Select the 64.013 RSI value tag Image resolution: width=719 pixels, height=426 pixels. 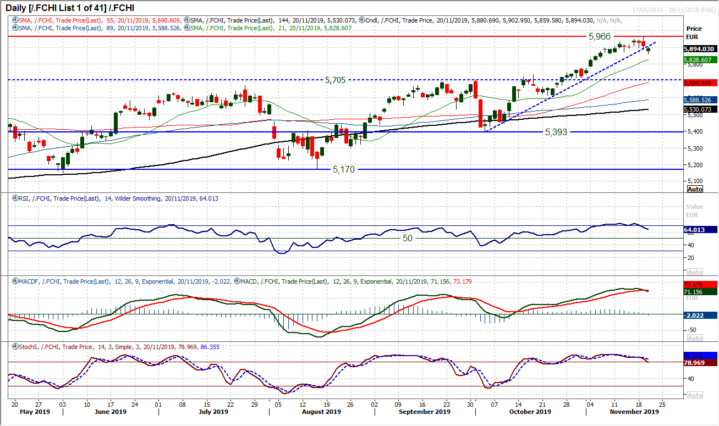click(x=700, y=230)
